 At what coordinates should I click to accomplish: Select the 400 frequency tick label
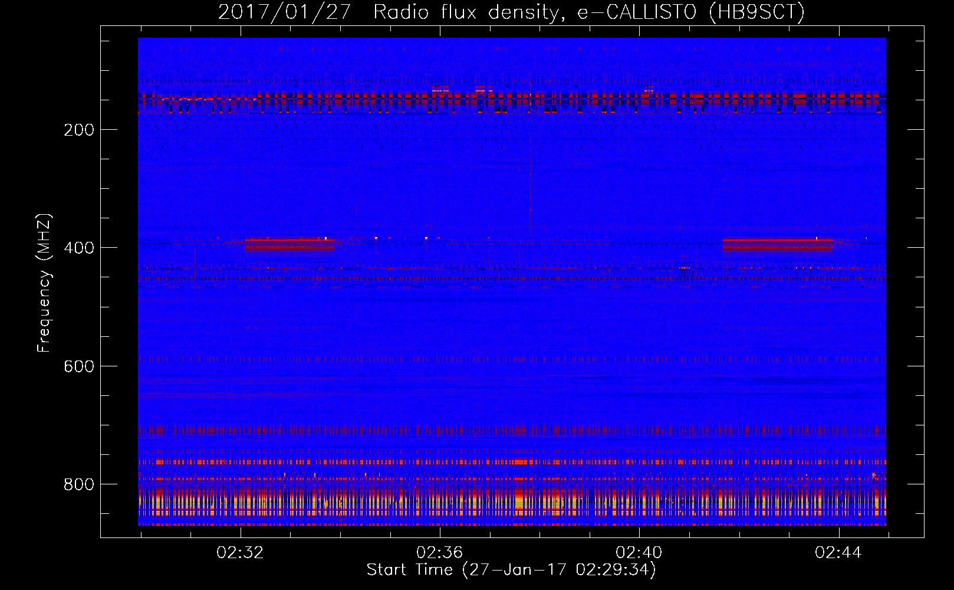point(79,248)
